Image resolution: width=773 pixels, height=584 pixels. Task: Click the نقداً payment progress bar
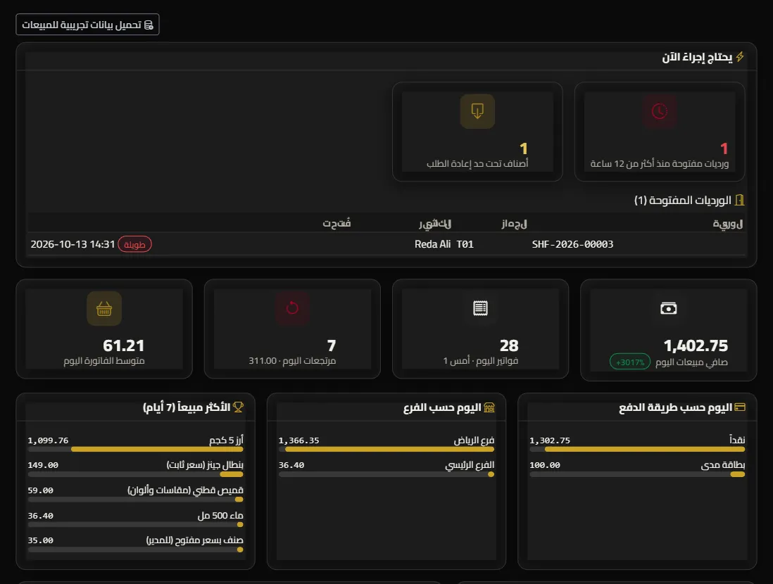click(x=637, y=450)
